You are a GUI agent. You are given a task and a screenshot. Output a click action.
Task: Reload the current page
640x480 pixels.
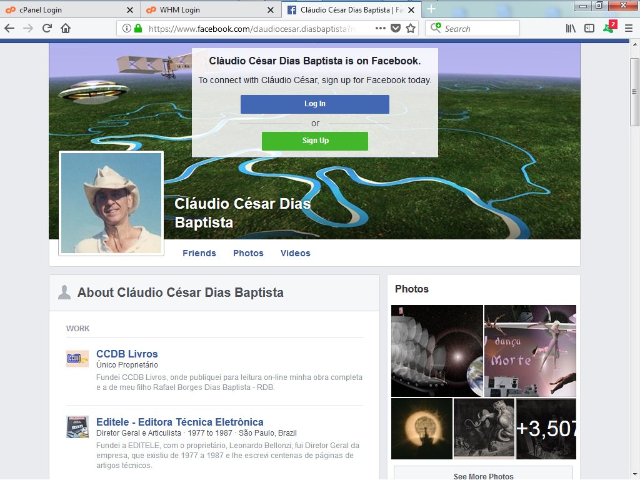tap(47, 28)
